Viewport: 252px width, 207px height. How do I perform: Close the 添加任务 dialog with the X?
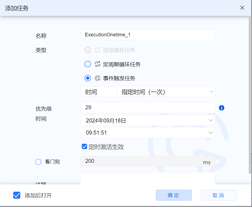pyautogui.click(x=242, y=8)
